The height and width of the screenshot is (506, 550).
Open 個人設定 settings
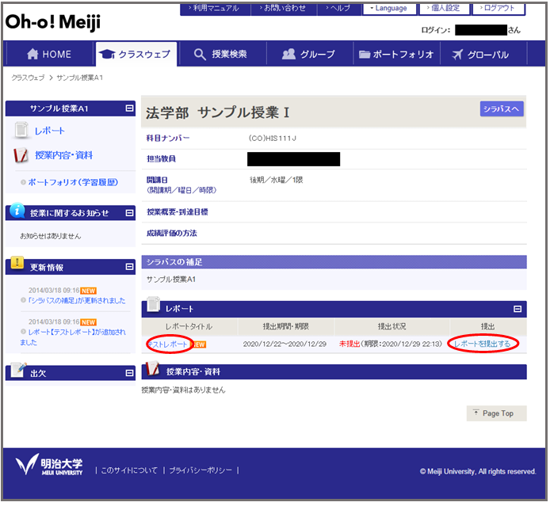pyautogui.click(x=444, y=9)
